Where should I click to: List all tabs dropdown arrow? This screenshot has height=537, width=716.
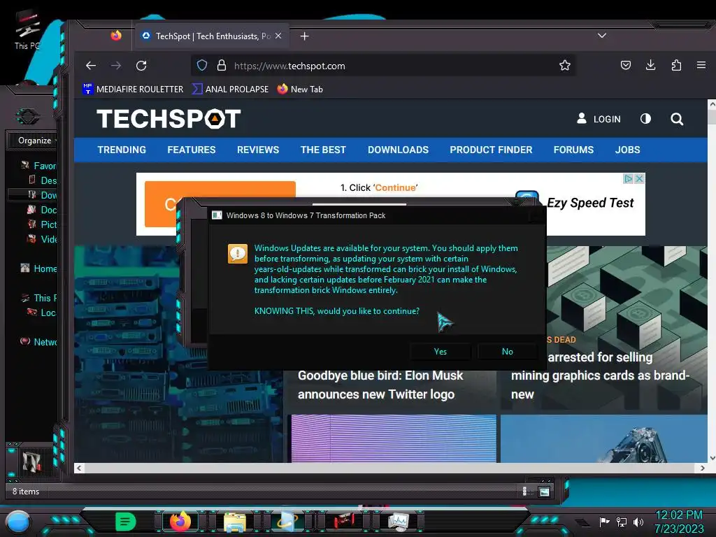click(x=602, y=36)
